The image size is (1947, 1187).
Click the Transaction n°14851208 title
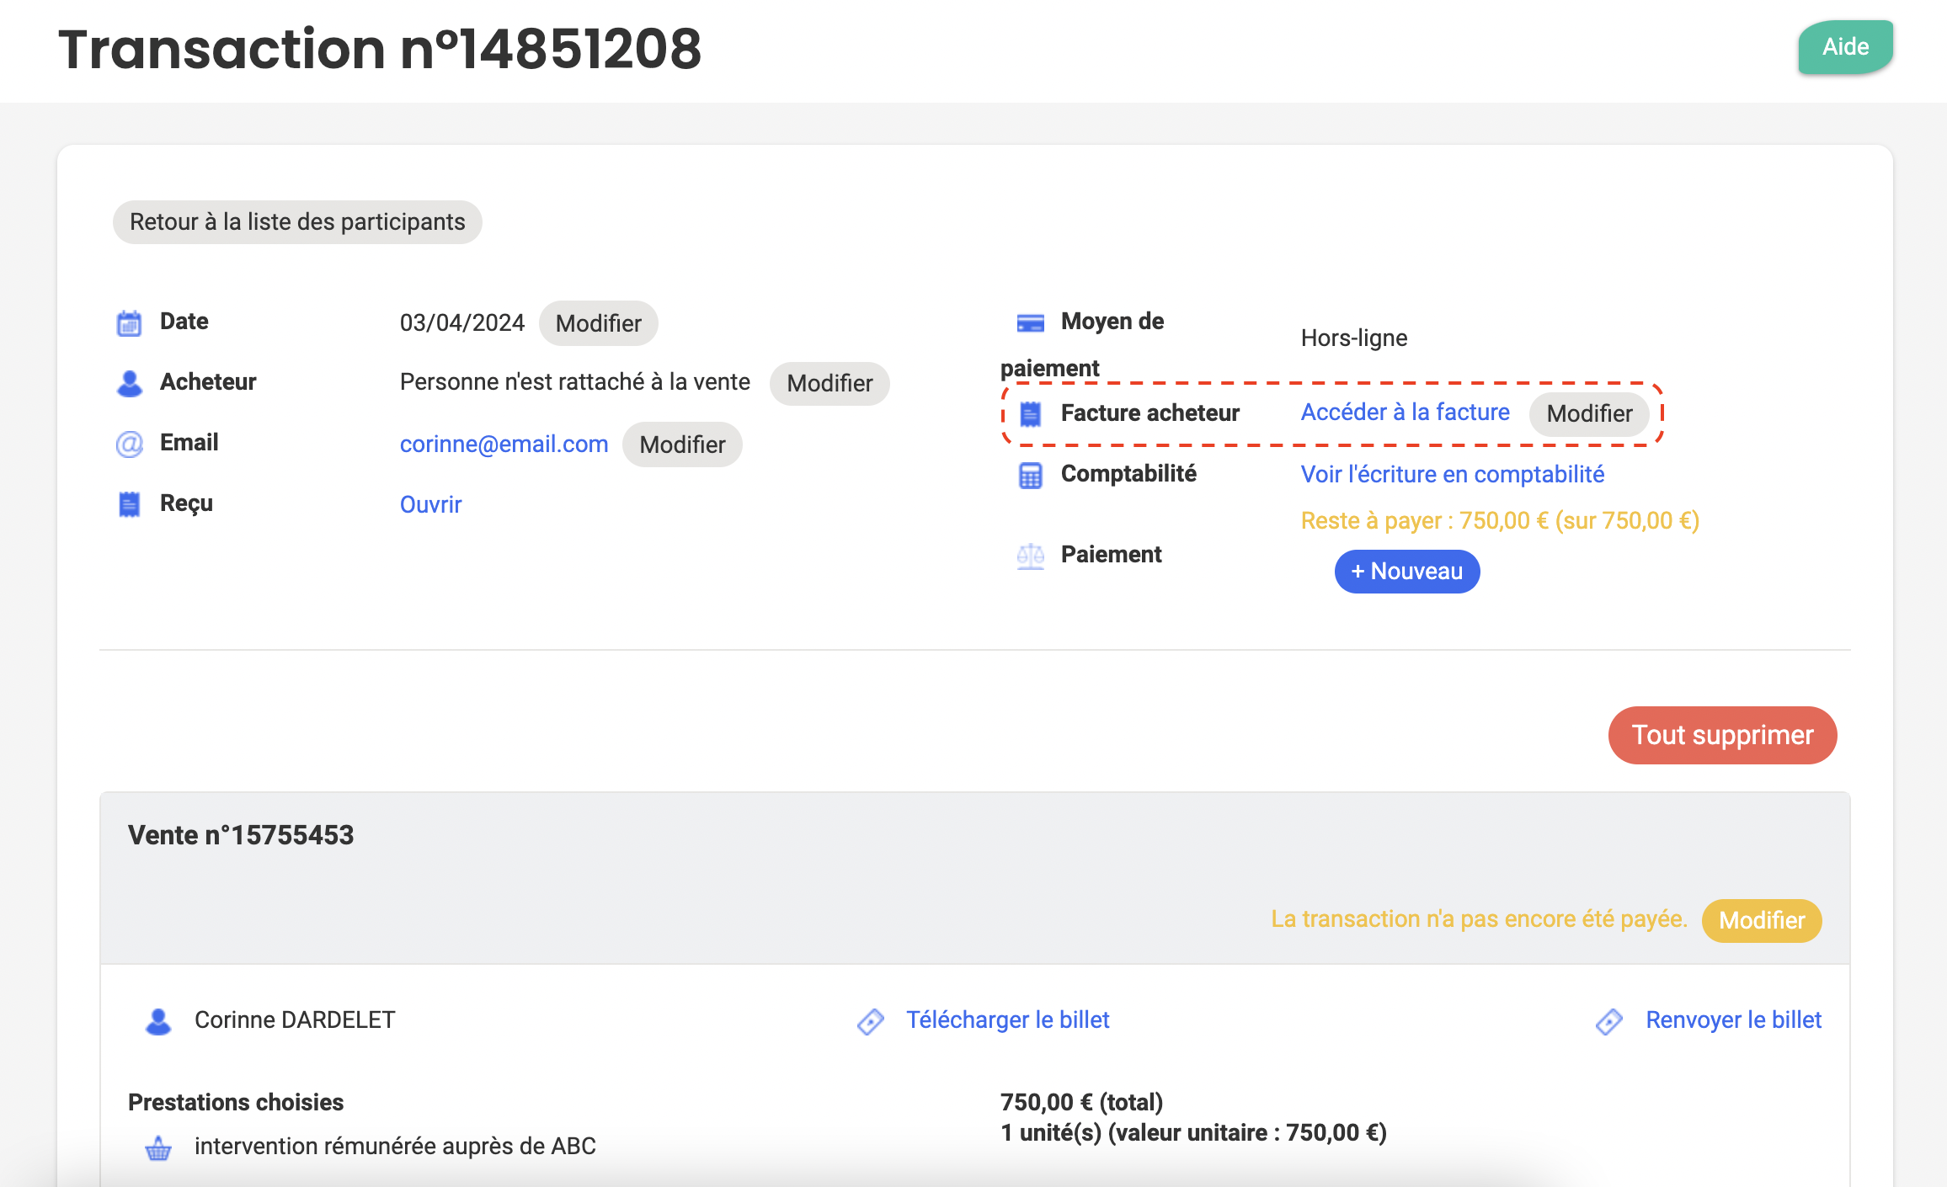click(x=379, y=49)
